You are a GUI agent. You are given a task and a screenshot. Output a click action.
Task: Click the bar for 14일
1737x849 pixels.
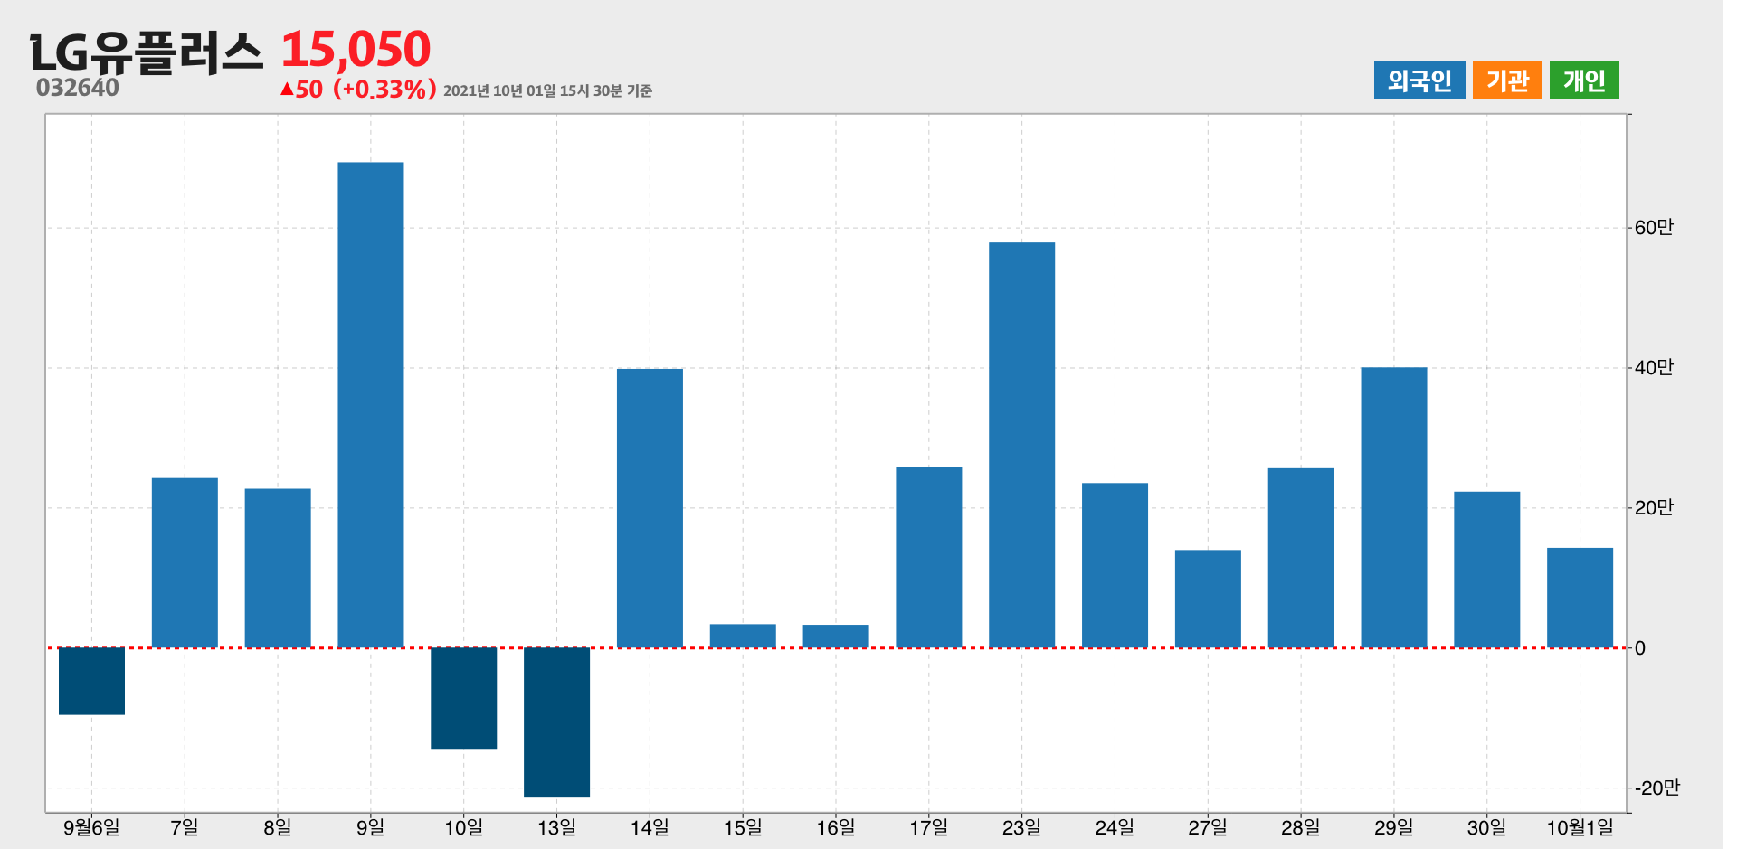(650, 508)
